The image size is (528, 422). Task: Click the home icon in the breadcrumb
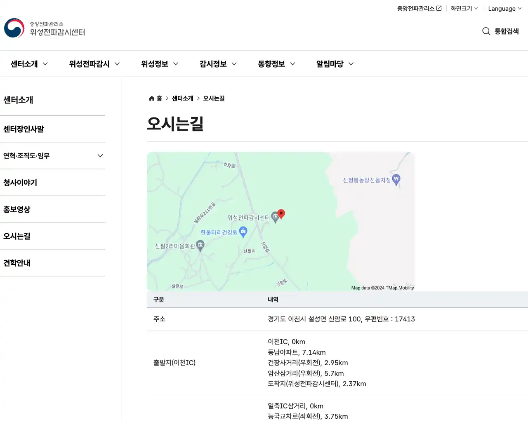pyautogui.click(x=151, y=98)
